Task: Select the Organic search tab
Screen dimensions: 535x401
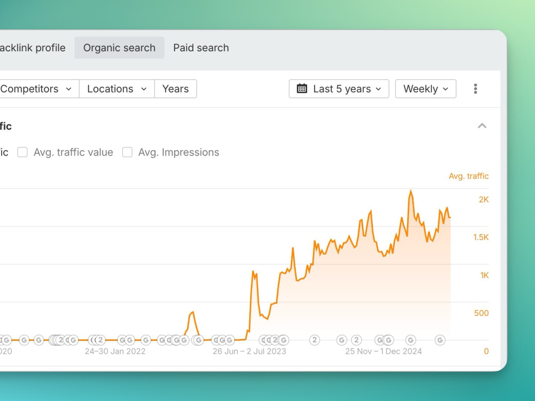Action: (119, 48)
